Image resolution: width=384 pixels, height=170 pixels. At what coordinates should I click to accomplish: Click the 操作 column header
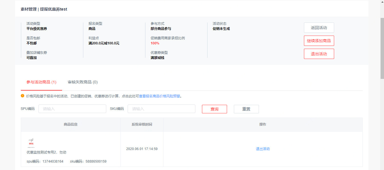coord(263,124)
